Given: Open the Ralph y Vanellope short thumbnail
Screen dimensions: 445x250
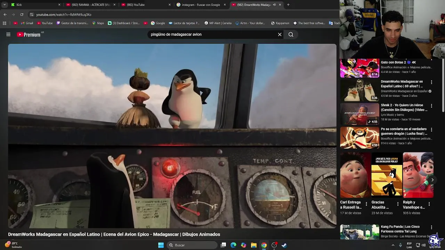Looking at the screenshot, I should (x=418, y=175).
